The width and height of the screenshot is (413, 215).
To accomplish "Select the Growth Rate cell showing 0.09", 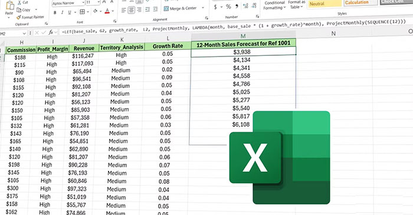I will point(167,78).
